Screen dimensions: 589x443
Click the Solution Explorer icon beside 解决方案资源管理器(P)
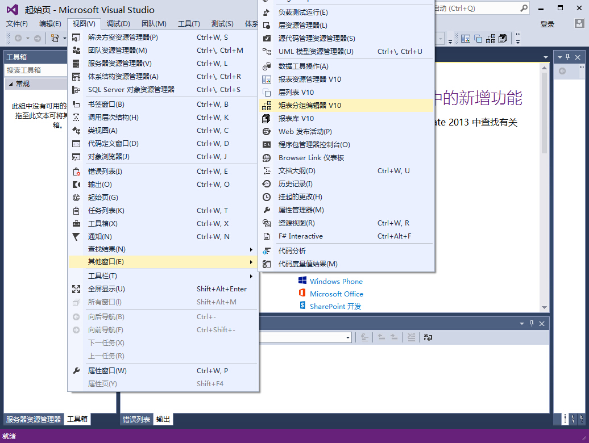coord(76,37)
